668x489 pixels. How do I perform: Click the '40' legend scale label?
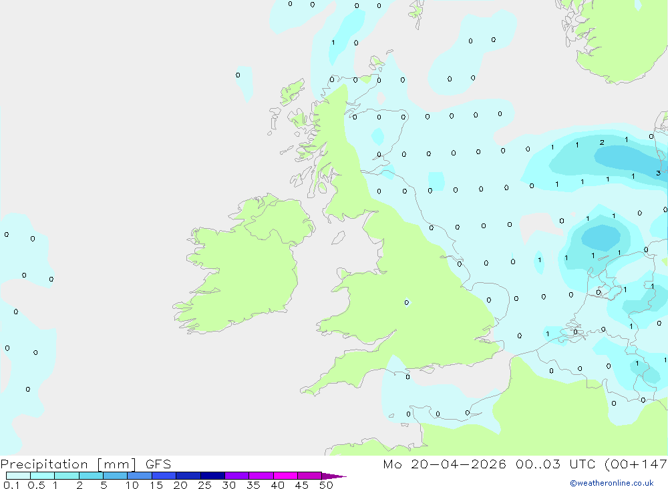point(278,485)
